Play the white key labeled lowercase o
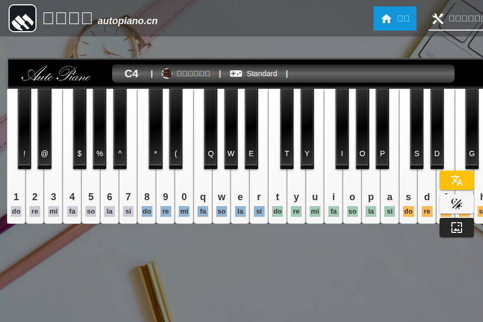 352,197
